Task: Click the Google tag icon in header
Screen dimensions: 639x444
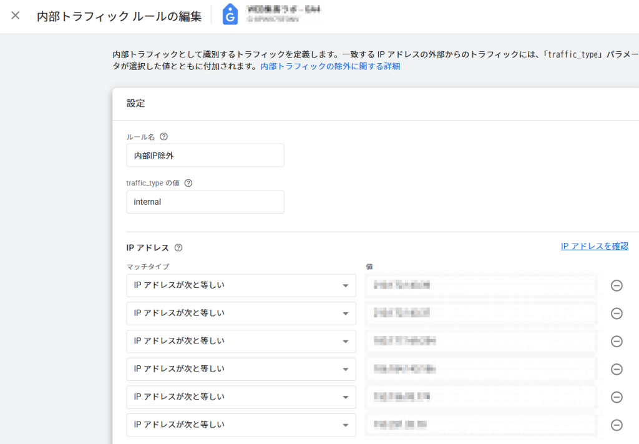Action: [230, 15]
